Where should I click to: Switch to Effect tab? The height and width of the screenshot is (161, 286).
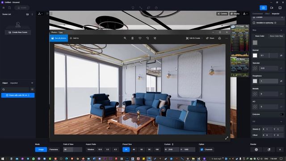(267, 14)
